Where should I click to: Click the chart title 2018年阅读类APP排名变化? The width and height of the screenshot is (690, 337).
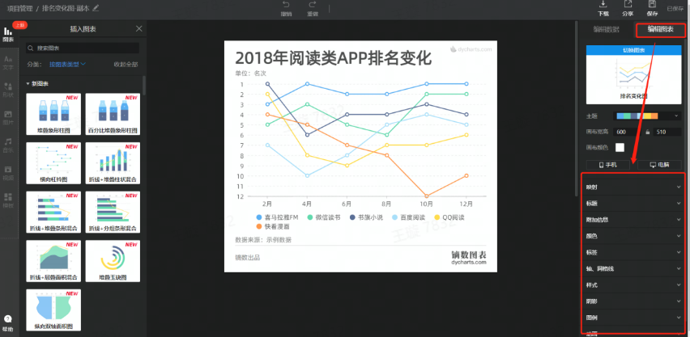click(333, 58)
